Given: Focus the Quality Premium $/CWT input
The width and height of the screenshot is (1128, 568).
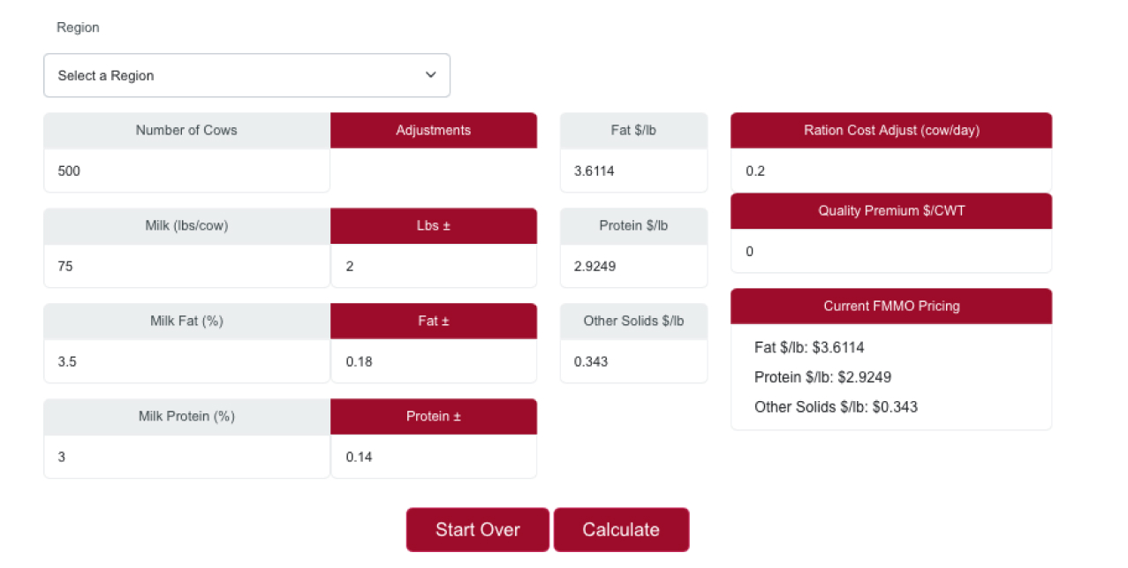Looking at the screenshot, I should [x=891, y=251].
